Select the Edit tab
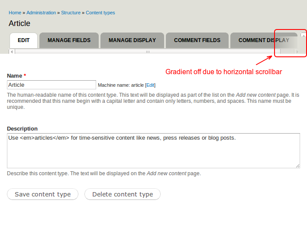Viewport: 307px width, 229px height. 24,40
